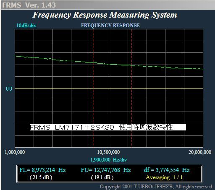Click the 1,000,000 start frequency label
This screenshot has width=215, height=190.
click(x=15, y=152)
